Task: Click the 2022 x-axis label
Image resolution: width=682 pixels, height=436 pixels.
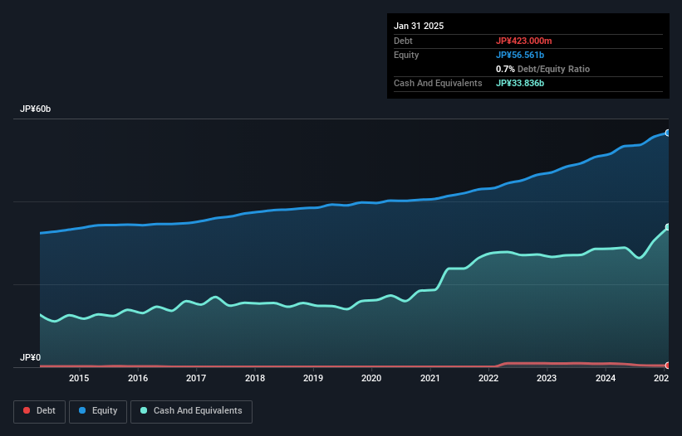Action: pos(488,378)
